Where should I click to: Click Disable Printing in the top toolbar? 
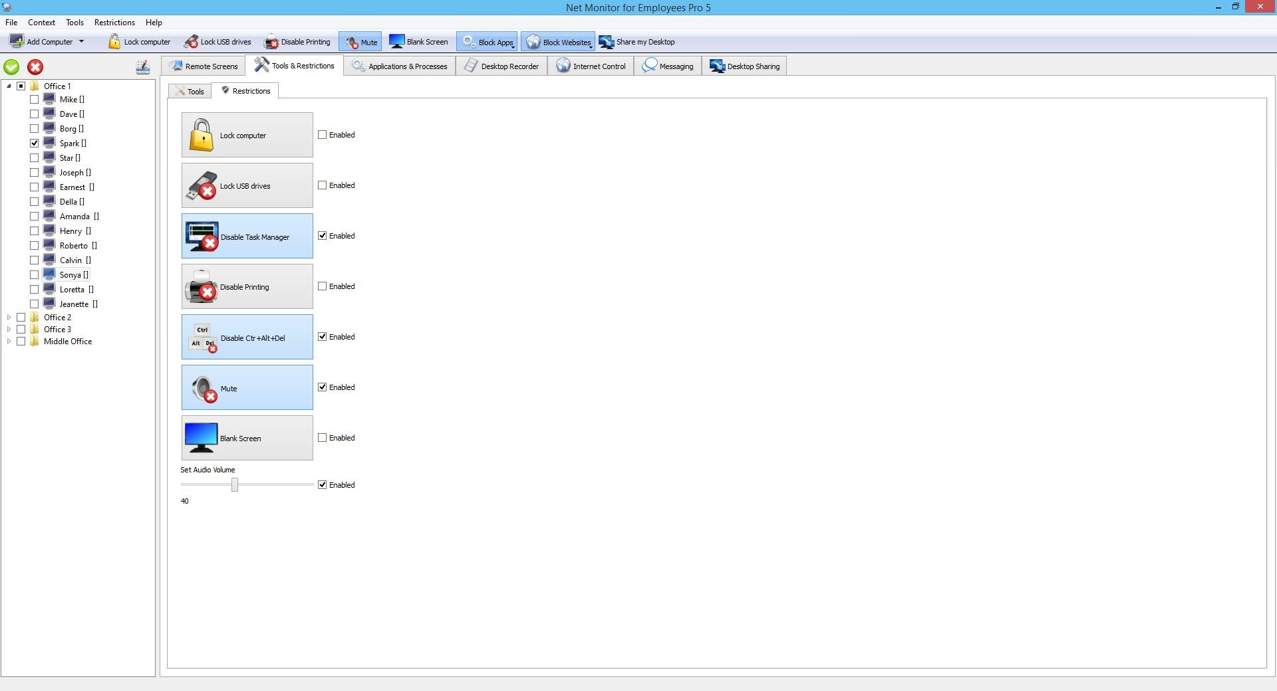pos(297,42)
